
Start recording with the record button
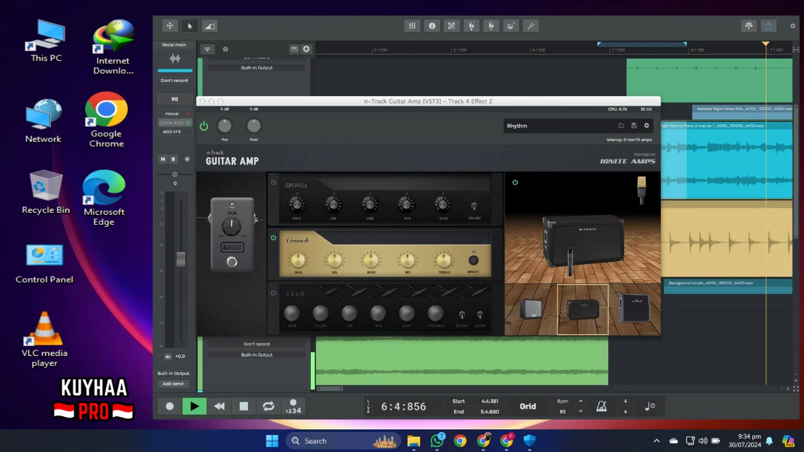tap(170, 406)
